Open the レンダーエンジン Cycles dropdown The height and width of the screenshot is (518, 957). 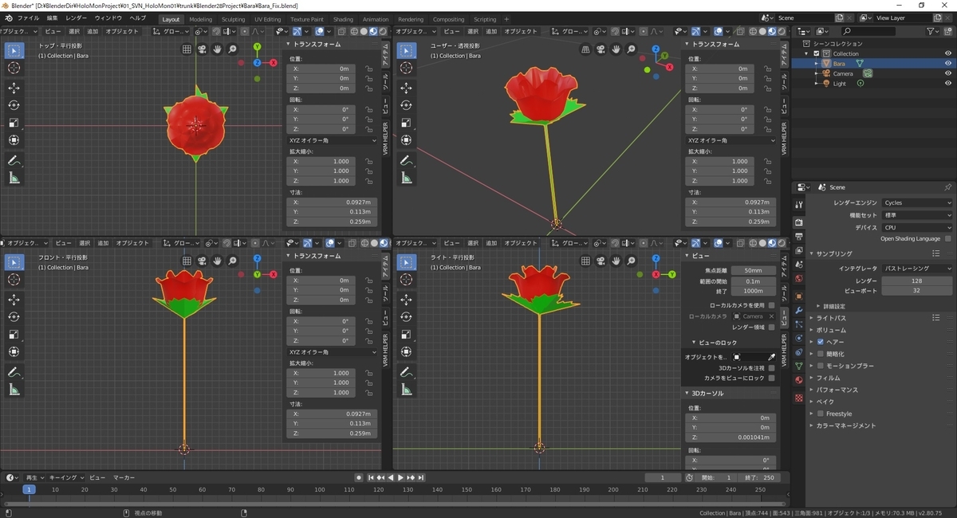click(916, 203)
